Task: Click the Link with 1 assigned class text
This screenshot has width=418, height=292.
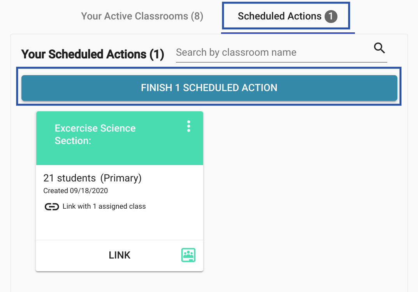Action: point(104,206)
